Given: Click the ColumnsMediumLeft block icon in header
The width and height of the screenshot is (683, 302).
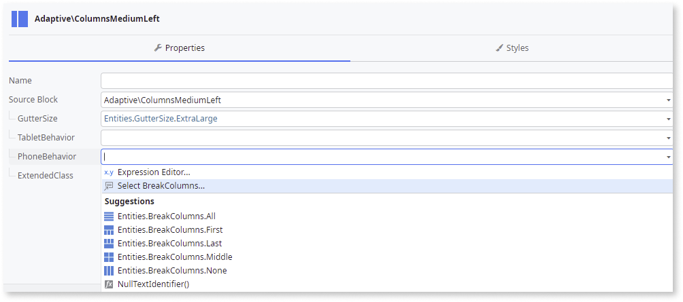Looking at the screenshot, I should pyautogui.click(x=20, y=18).
